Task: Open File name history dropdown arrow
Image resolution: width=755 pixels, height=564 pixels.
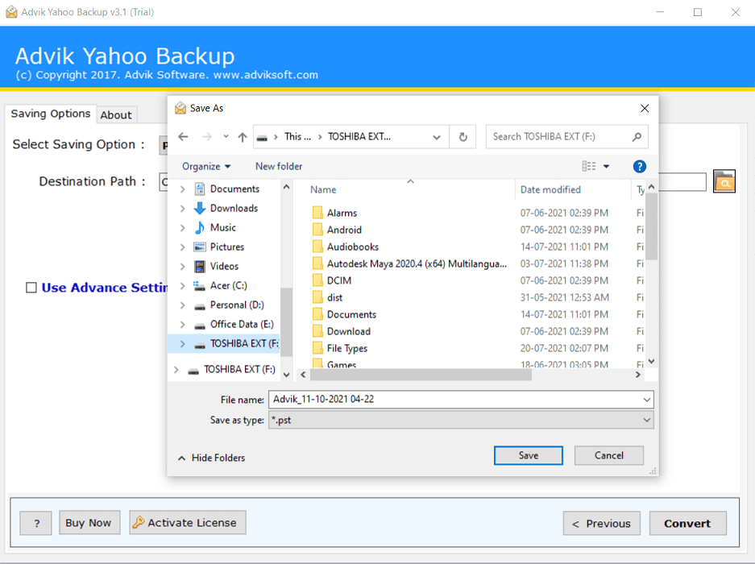Action: pyautogui.click(x=647, y=400)
